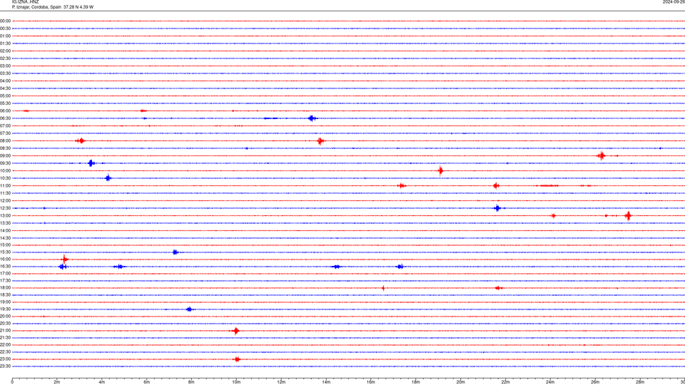Click the 22m axis tick label
The width and height of the screenshot is (685, 385).
pos(505,382)
